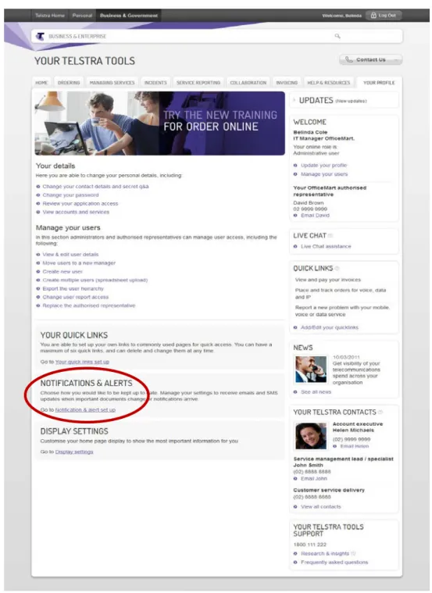Switch to the Collaboration tab
Screen dimensions: 432x593
coord(248,83)
